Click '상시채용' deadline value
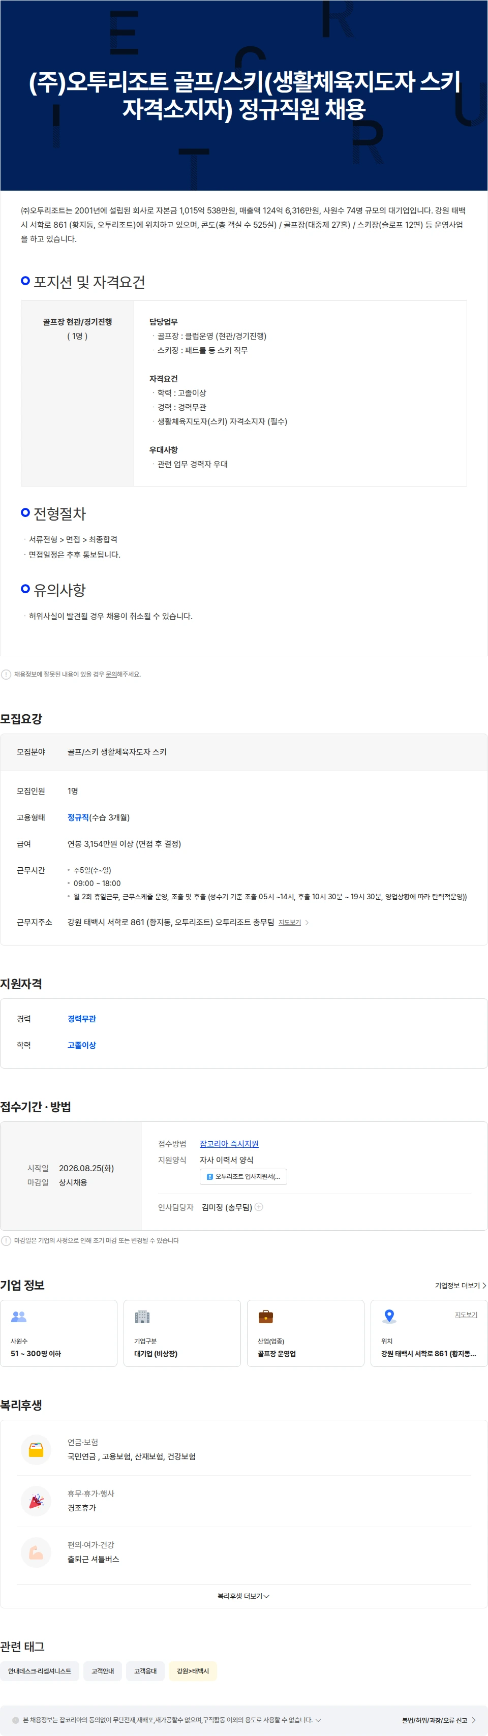Screen dimensions: 488x1736 (73, 1182)
